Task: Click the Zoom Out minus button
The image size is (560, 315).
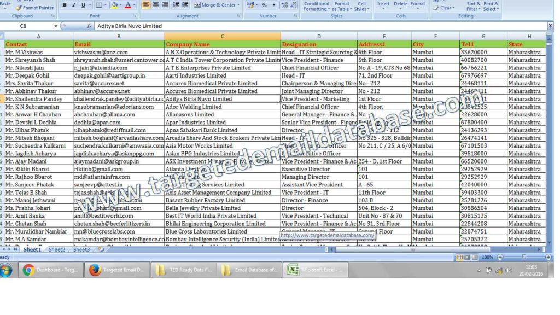Action: click(500, 257)
